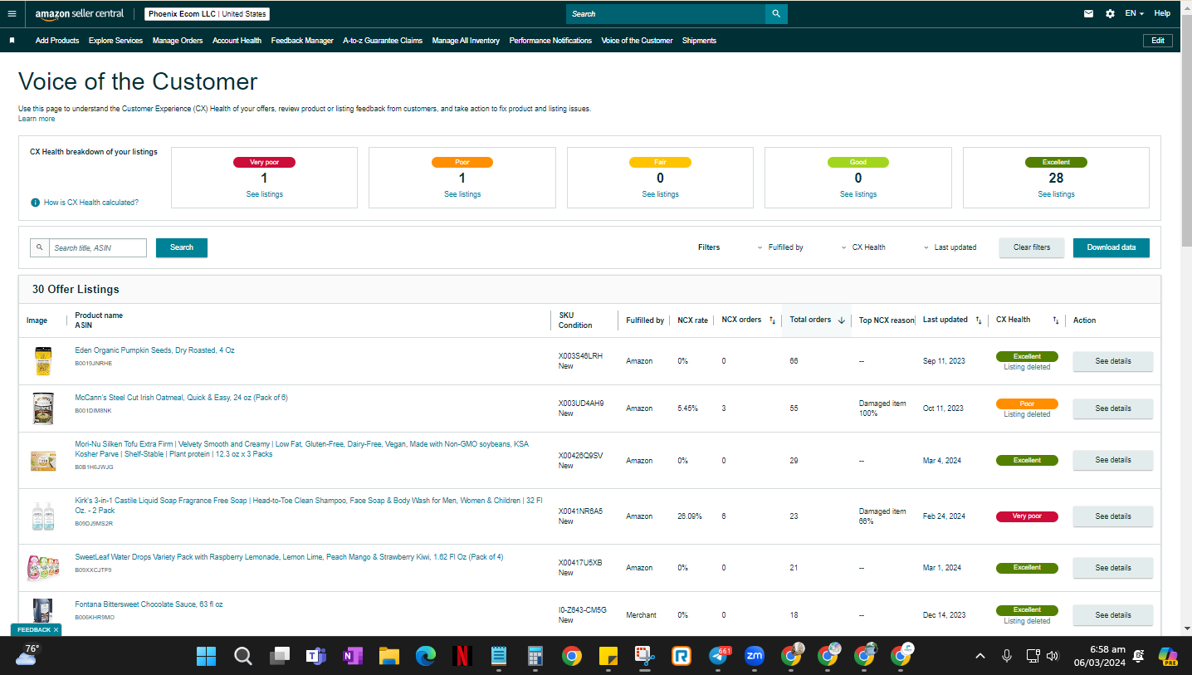
Task: Open language EN dropdown
Action: point(1134,14)
